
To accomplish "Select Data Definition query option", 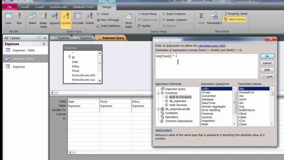I will [108, 26].
